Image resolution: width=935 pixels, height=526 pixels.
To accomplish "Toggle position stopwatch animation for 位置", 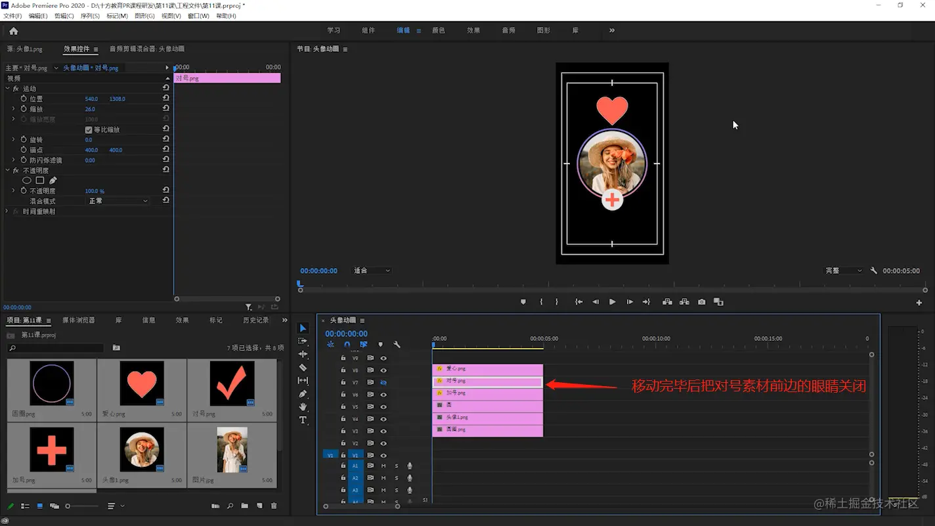I will [24, 99].
